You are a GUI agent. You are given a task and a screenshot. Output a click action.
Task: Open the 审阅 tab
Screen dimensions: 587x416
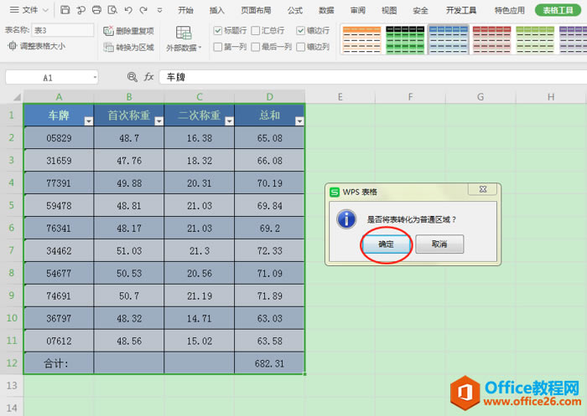click(x=357, y=11)
